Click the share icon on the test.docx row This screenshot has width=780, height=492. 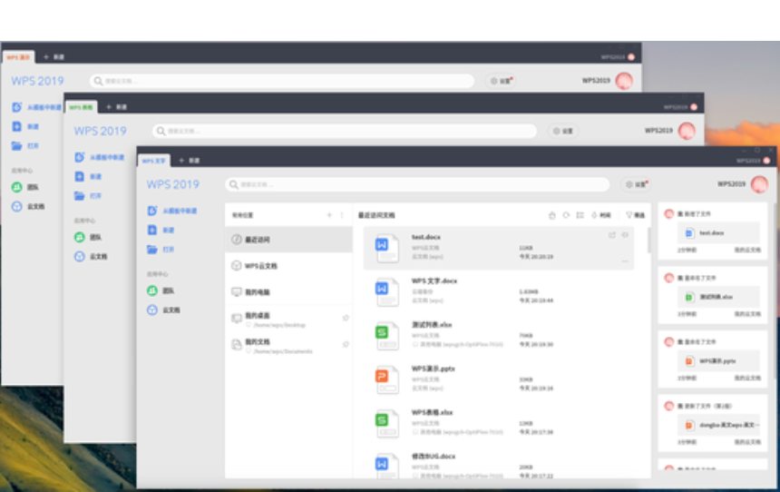612,235
